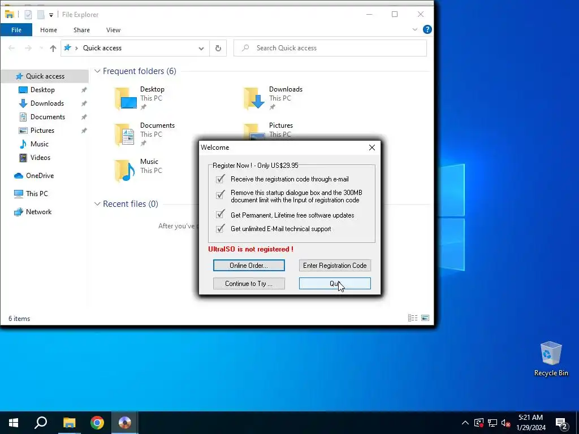Click the UltraISO taskbar icon
The image size is (579, 434).
(125, 423)
